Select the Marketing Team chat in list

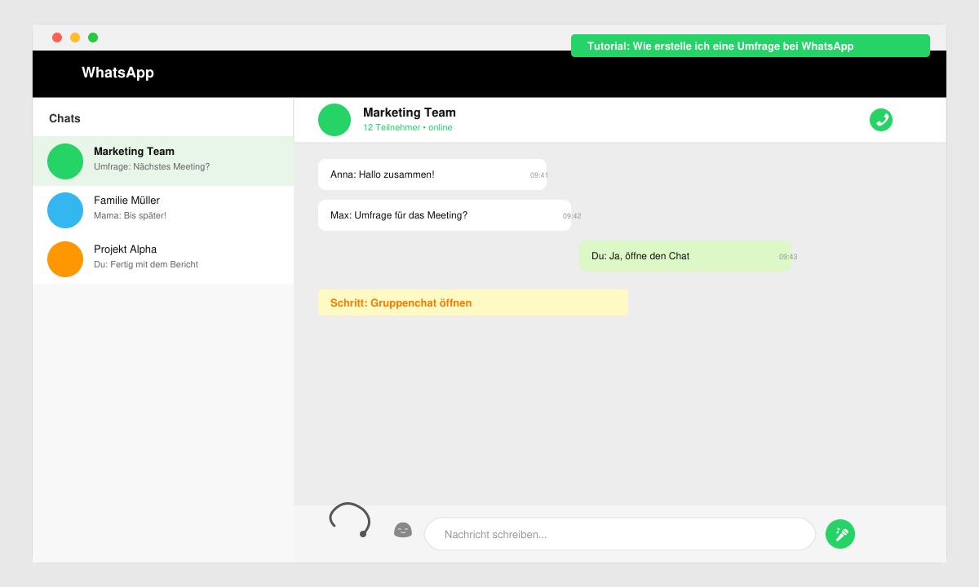tap(163, 161)
